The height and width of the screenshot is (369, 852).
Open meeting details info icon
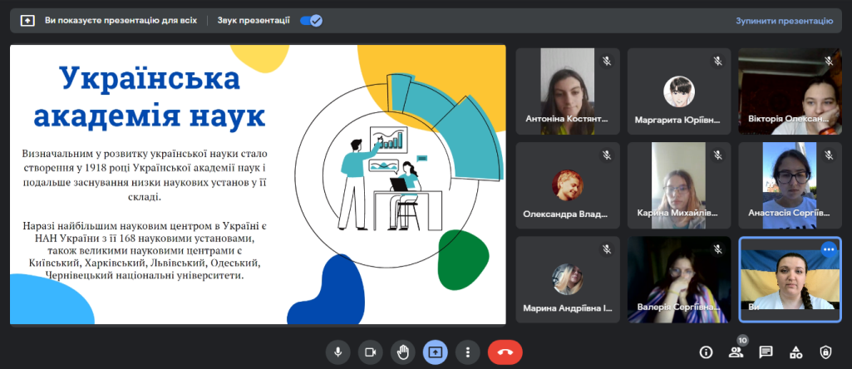(x=707, y=352)
